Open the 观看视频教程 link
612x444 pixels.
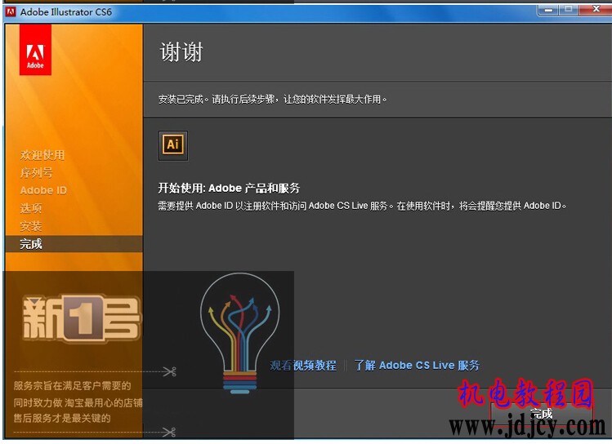(x=303, y=366)
